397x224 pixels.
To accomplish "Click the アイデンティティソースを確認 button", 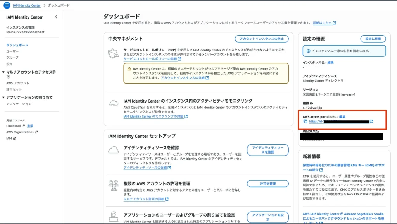I will coord(268,150).
